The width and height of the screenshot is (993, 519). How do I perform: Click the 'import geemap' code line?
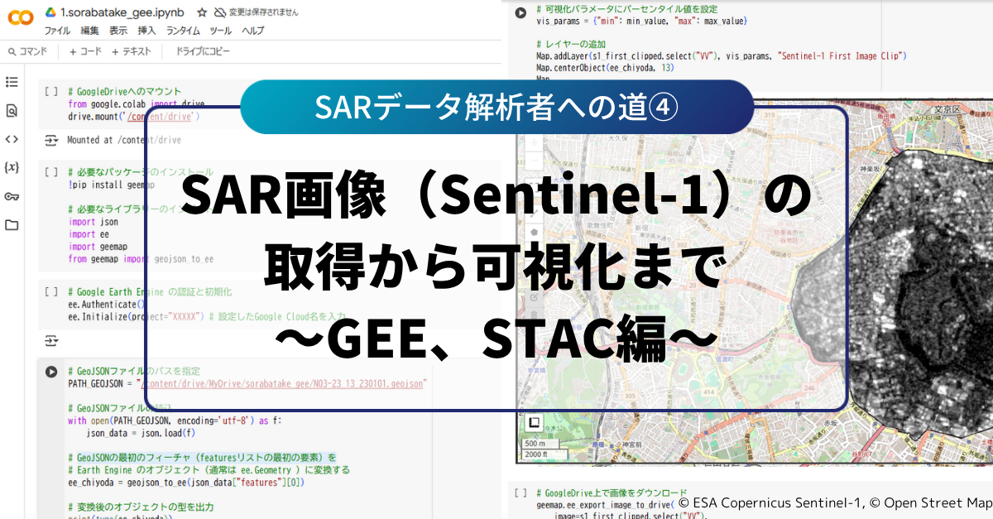[x=98, y=247]
